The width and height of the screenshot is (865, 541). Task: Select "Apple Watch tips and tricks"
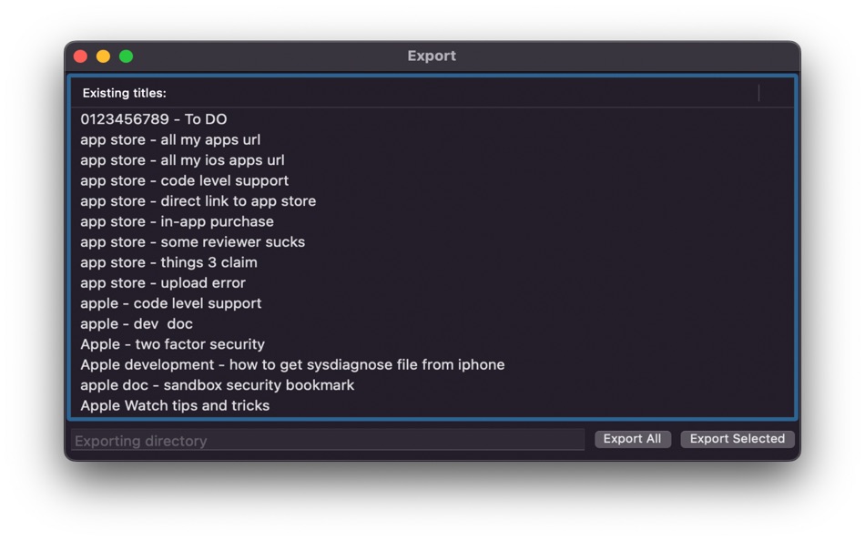[175, 405]
